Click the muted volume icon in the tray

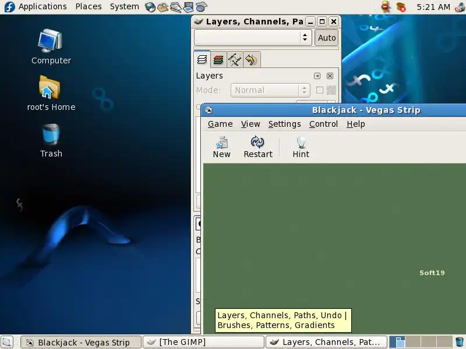460,7
